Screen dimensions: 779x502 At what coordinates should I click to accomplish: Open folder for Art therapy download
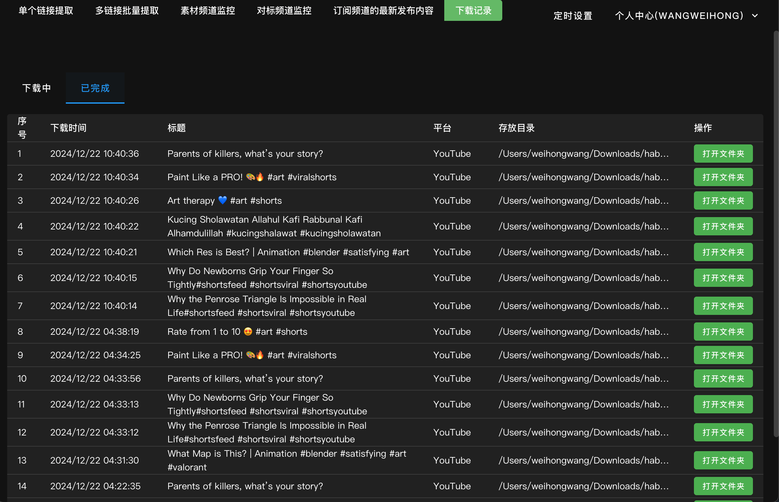[x=723, y=200]
